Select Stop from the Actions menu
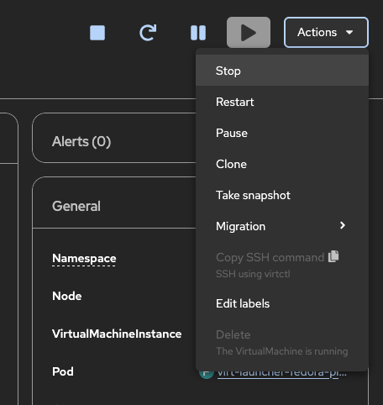This screenshot has height=405, width=383. [282, 71]
